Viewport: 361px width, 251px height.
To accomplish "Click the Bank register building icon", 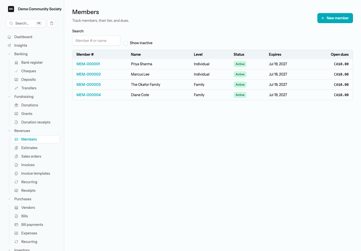I will coord(16,62).
